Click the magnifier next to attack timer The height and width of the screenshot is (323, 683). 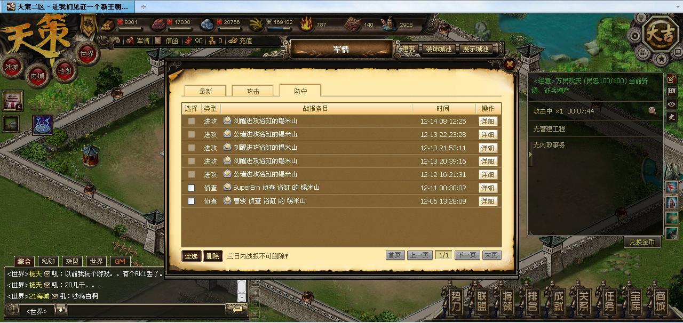click(x=652, y=111)
